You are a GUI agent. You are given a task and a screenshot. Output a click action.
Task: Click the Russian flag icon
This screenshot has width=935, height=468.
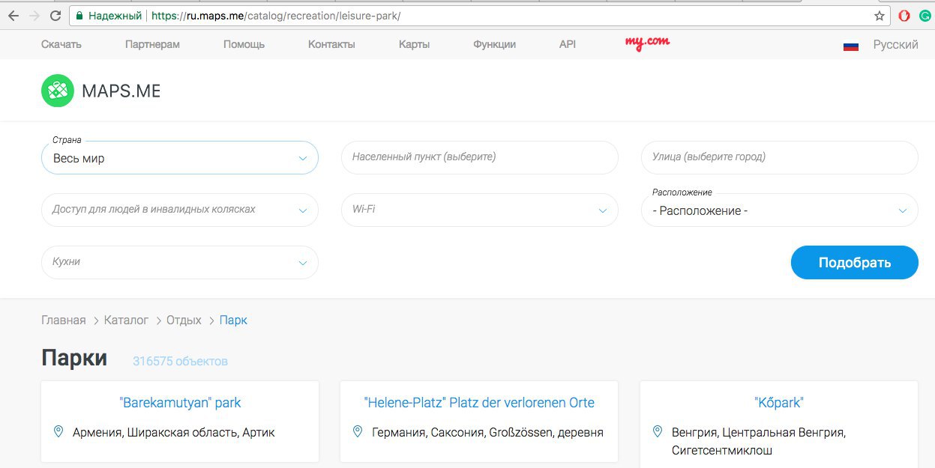850,45
